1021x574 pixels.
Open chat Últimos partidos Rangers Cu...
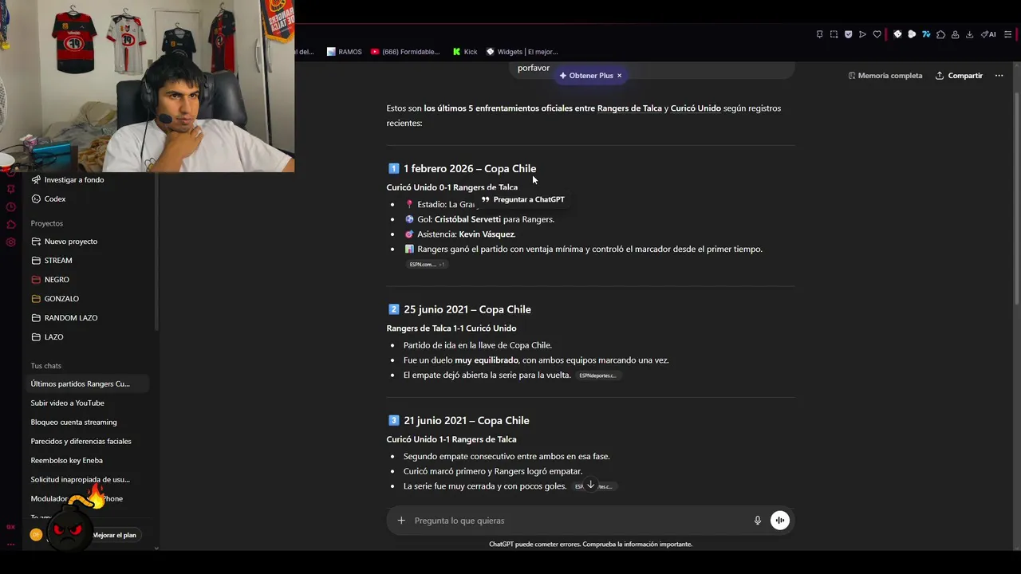(86, 384)
